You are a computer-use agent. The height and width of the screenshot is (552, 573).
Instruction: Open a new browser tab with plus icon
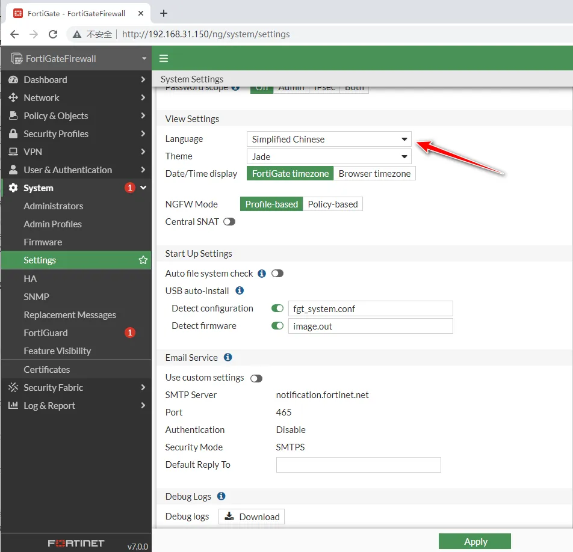tap(164, 13)
